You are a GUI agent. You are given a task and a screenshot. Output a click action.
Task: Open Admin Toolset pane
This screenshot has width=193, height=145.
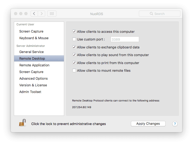pos(39,92)
